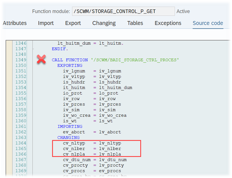Click the CALL FUNCTION keyword
Viewport: 232px width, 178px height.
[x=70, y=60]
